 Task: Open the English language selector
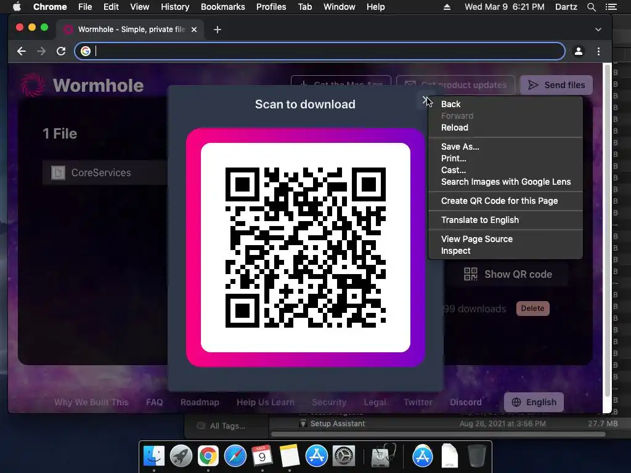(534, 402)
